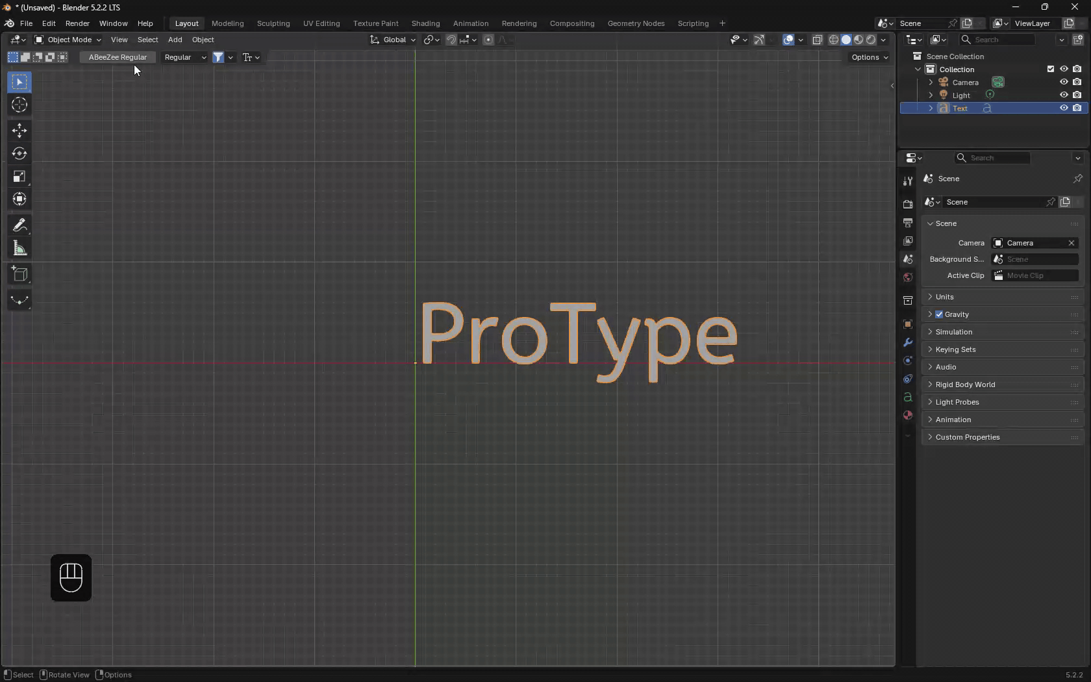The height and width of the screenshot is (682, 1091).
Task: Uncheck Collection exclude from view layer
Action: pos(1051,69)
